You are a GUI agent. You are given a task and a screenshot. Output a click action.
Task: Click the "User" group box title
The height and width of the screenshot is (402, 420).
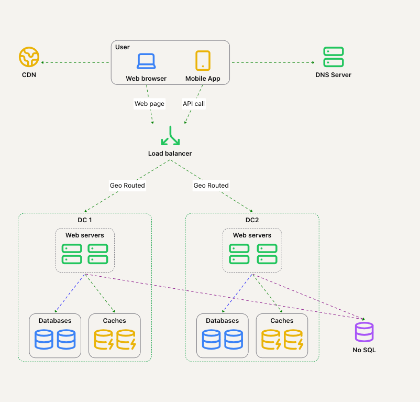[123, 47]
